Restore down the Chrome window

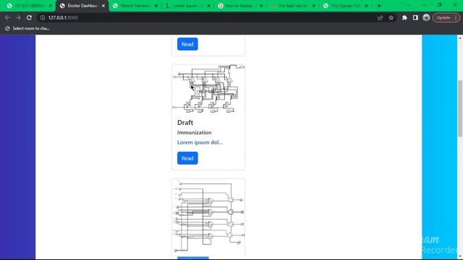coord(440,5)
